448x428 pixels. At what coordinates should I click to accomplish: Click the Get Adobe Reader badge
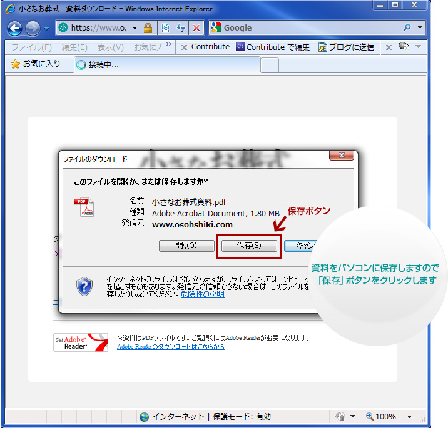pos(81,342)
